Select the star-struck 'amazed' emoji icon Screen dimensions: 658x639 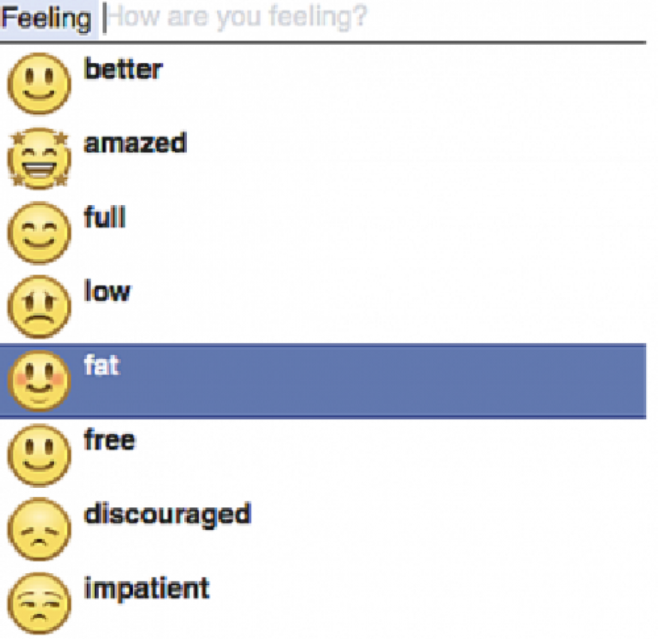click(39, 157)
